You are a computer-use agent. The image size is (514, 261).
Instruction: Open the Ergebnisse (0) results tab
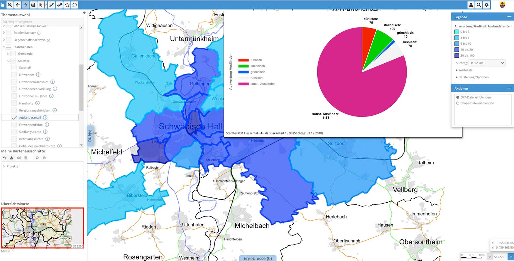258,258
